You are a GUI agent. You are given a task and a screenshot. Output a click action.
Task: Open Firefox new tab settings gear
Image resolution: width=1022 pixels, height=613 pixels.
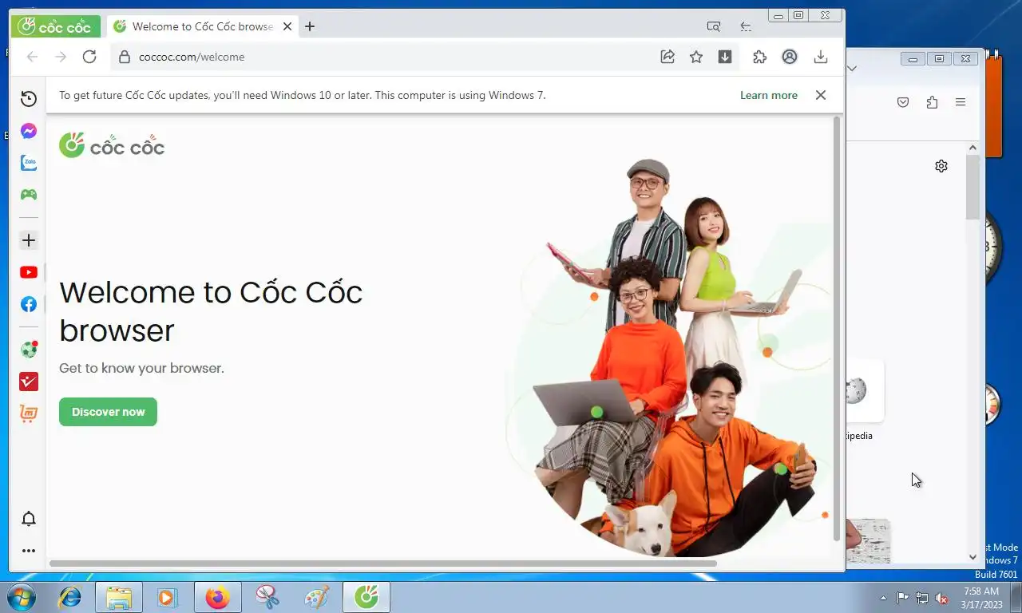[941, 166]
